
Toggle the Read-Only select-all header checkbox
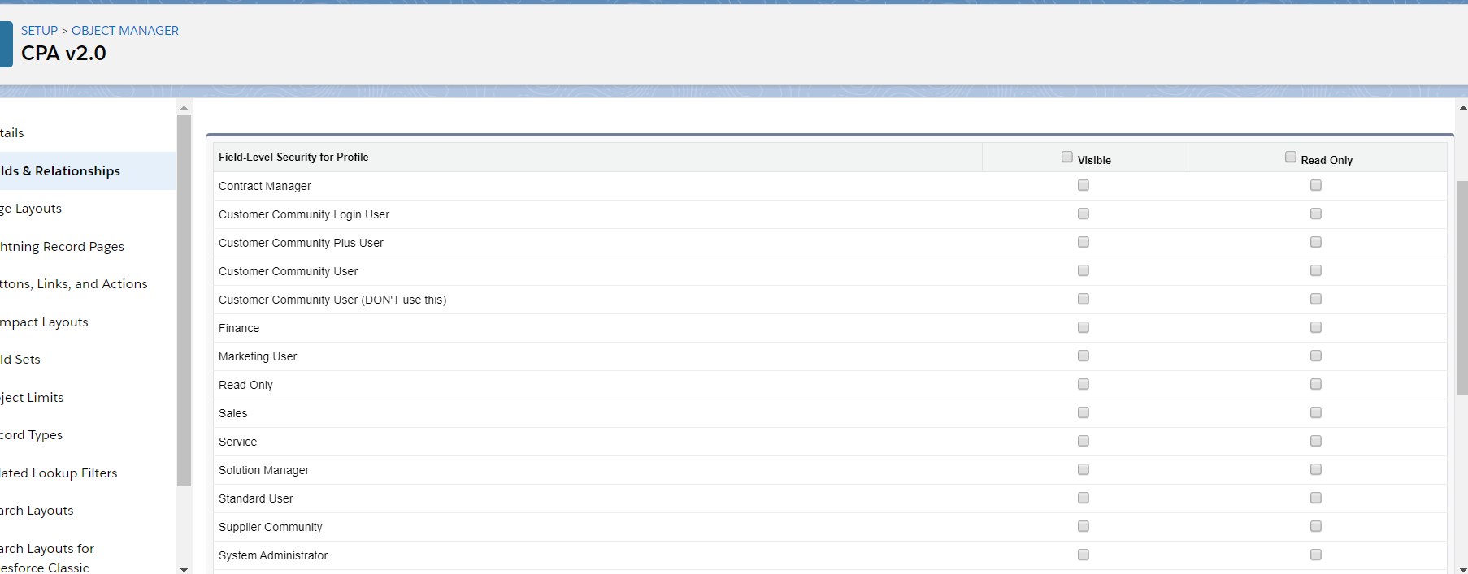click(1291, 158)
